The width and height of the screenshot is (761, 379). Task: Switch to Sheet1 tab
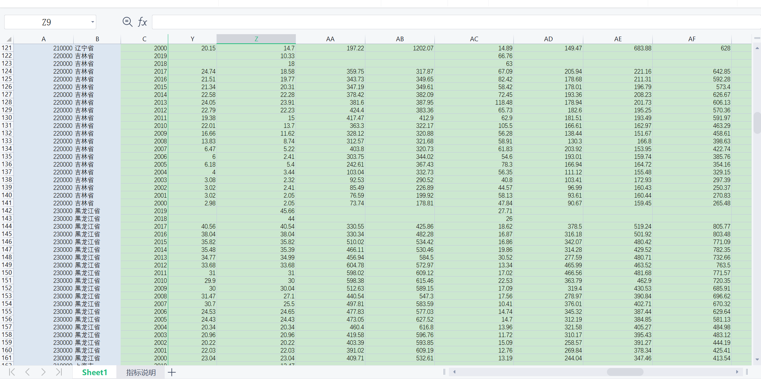click(95, 372)
